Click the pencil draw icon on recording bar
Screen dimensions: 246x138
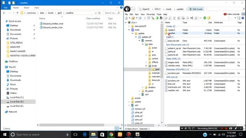[236, 128]
